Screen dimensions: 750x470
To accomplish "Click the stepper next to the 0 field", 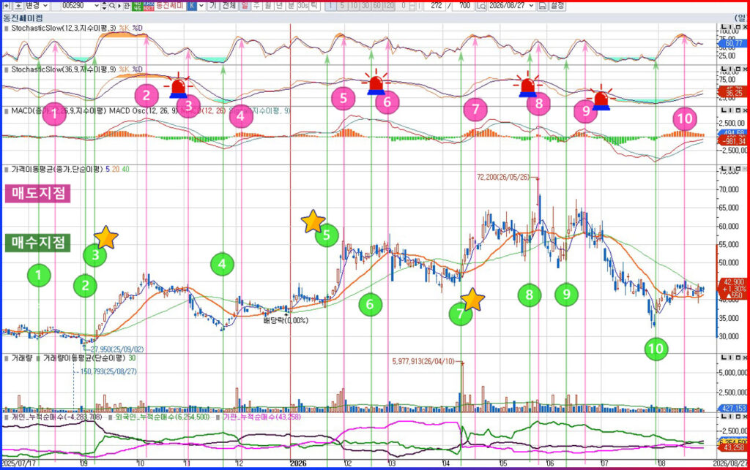I will coord(412,6).
